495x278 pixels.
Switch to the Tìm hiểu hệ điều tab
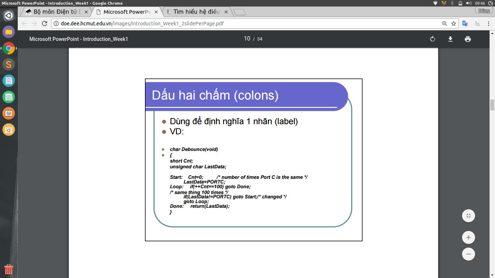click(x=196, y=12)
